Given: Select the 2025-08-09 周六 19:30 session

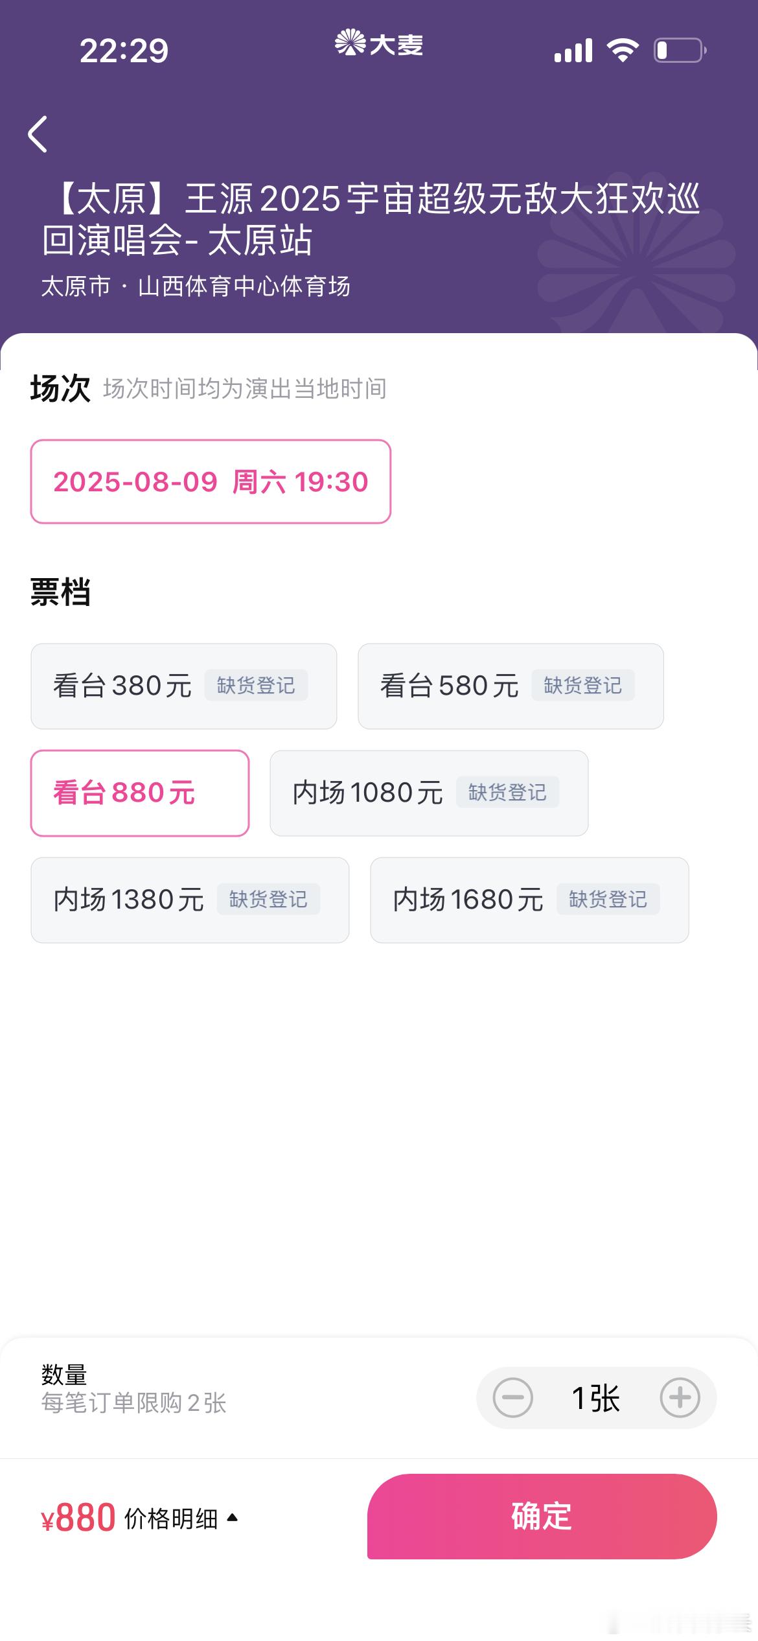Looking at the screenshot, I should (211, 482).
